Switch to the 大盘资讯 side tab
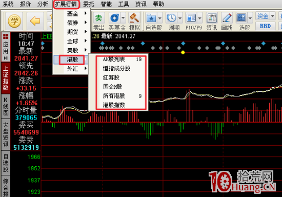The image size is (282, 197). (x=6, y=134)
